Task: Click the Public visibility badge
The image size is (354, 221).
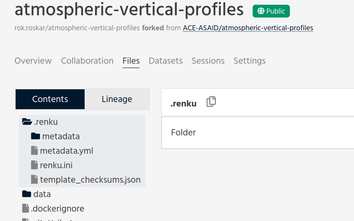Action: point(271,11)
